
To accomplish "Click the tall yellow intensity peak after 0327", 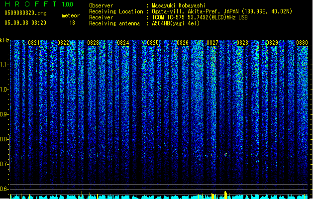I will [225, 195].
